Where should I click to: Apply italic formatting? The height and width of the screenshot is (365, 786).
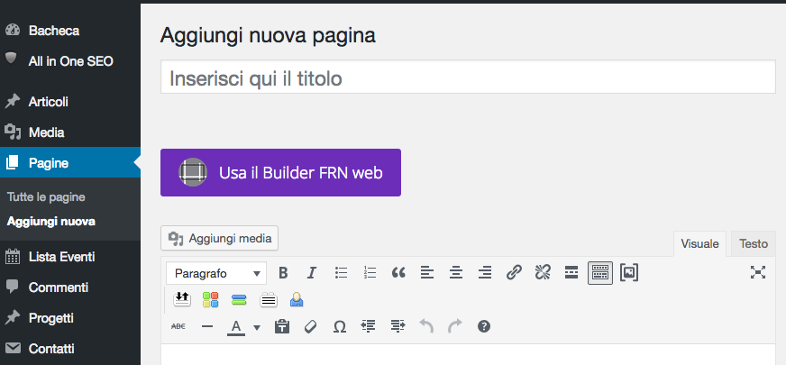point(312,273)
